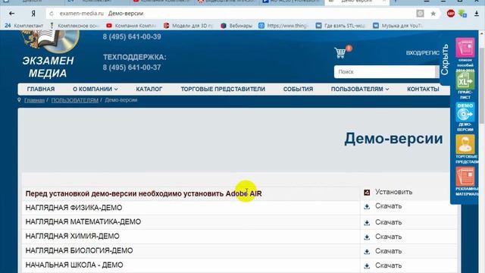This screenshot has height=273, width=485.
Task: Open the КАТАЛОГ menu item
Action: [x=149, y=89]
